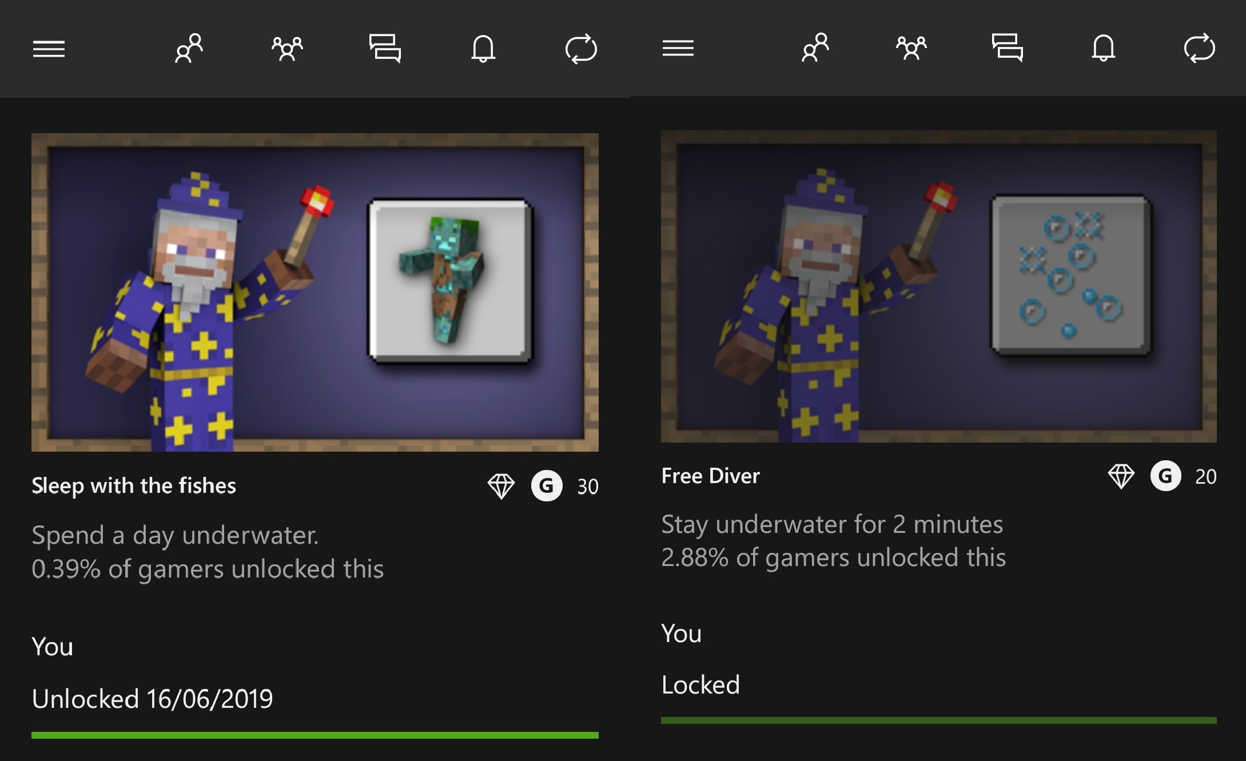
Task: Open Notifications bell in left panel
Action: tap(483, 49)
